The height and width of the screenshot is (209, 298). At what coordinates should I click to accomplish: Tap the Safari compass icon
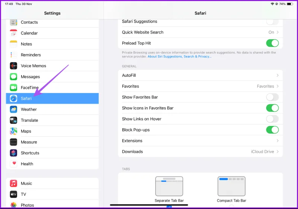tap(13, 98)
